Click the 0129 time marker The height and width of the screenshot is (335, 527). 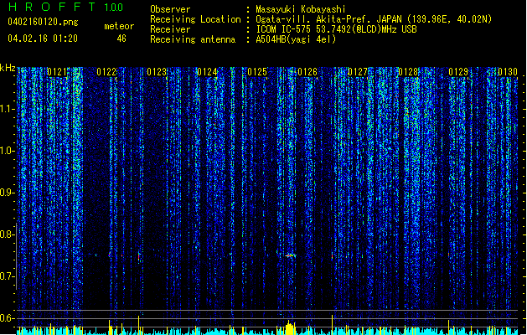[458, 72]
